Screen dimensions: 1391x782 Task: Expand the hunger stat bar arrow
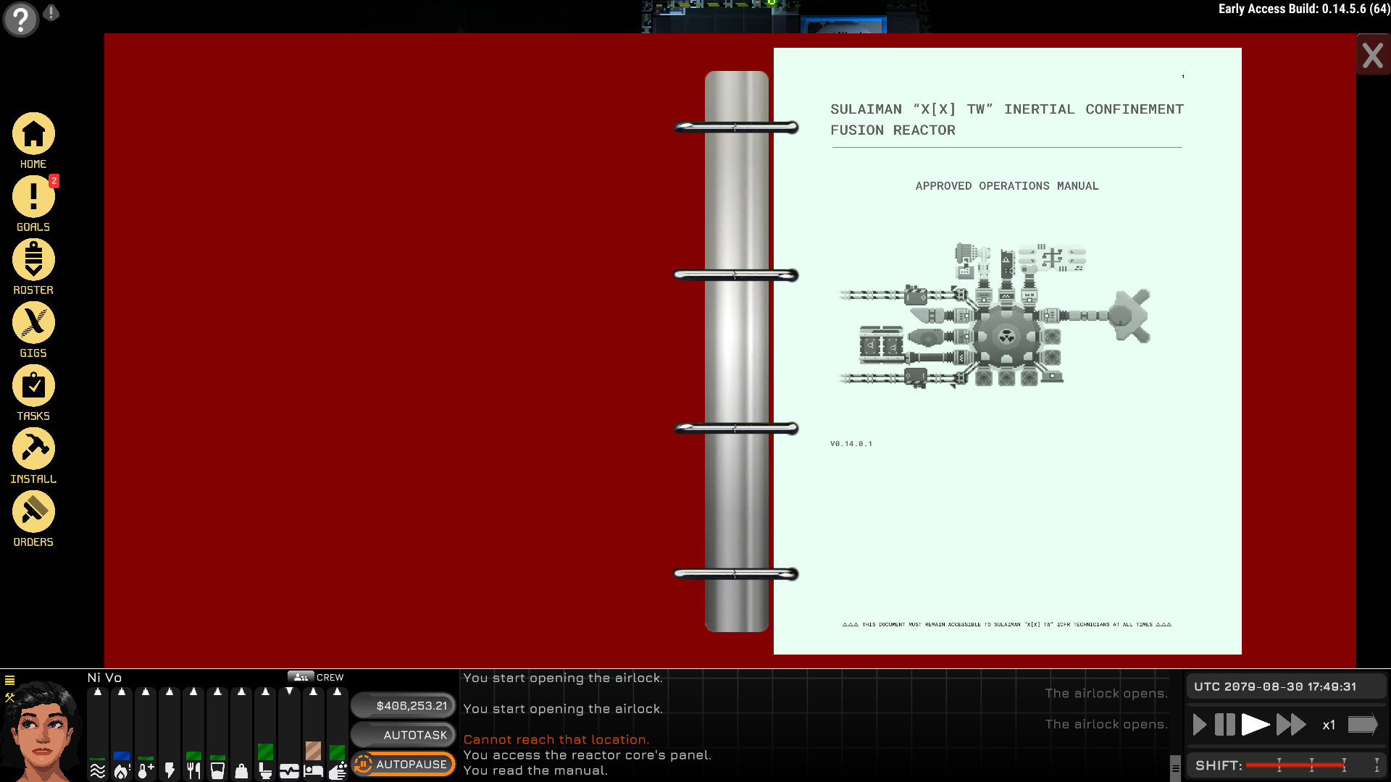click(193, 692)
